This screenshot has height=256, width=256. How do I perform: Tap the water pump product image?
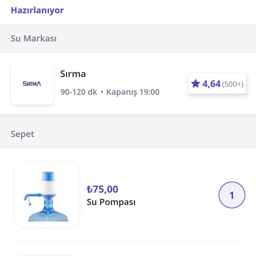coord(47,195)
